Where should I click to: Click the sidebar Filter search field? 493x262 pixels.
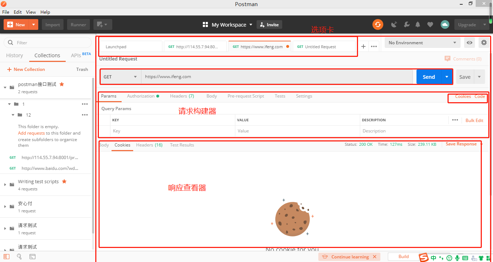click(x=48, y=42)
